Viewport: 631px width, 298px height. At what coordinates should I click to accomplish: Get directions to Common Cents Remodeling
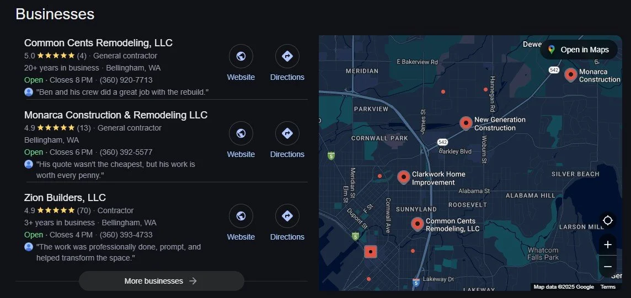[287, 56]
